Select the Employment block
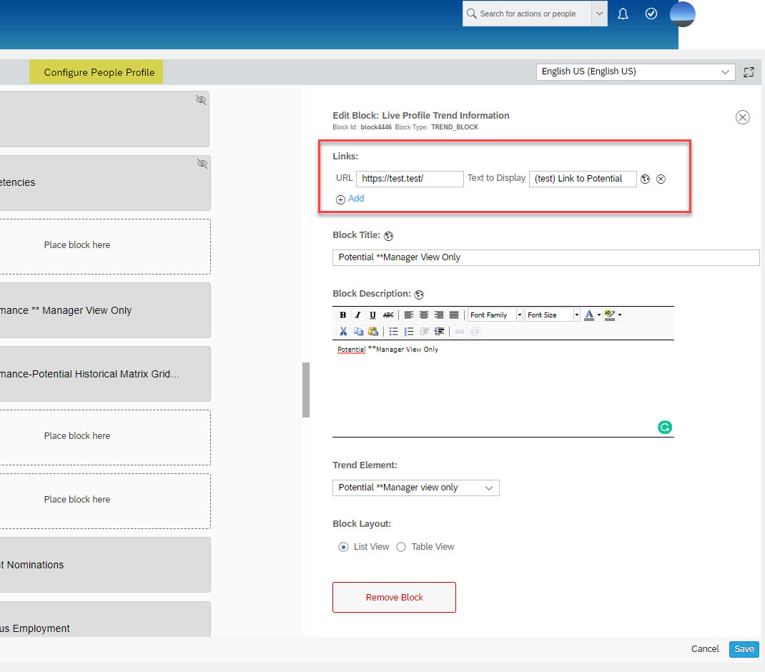This screenshot has height=672, width=765. click(x=105, y=620)
